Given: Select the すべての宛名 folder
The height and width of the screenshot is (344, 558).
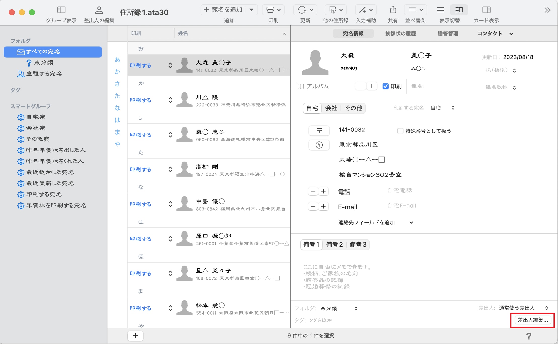Looking at the screenshot, I should 53,52.
